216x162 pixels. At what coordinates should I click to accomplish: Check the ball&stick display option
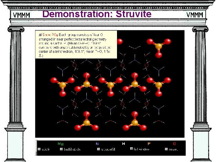(x=61, y=149)
